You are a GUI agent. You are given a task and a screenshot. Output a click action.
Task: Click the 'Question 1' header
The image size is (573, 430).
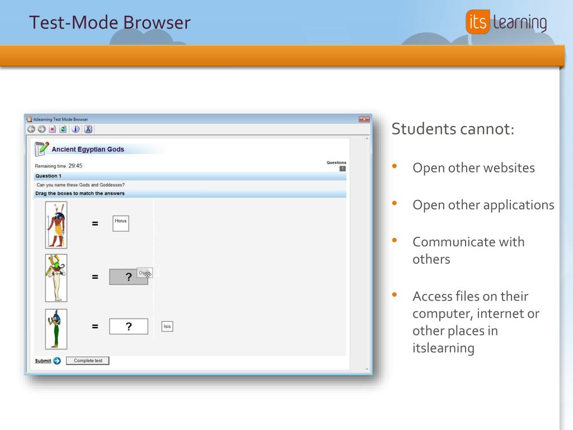[48, 176]
